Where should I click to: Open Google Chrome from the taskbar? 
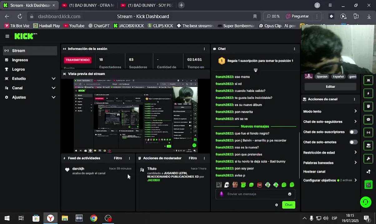[x=94, y=218]
